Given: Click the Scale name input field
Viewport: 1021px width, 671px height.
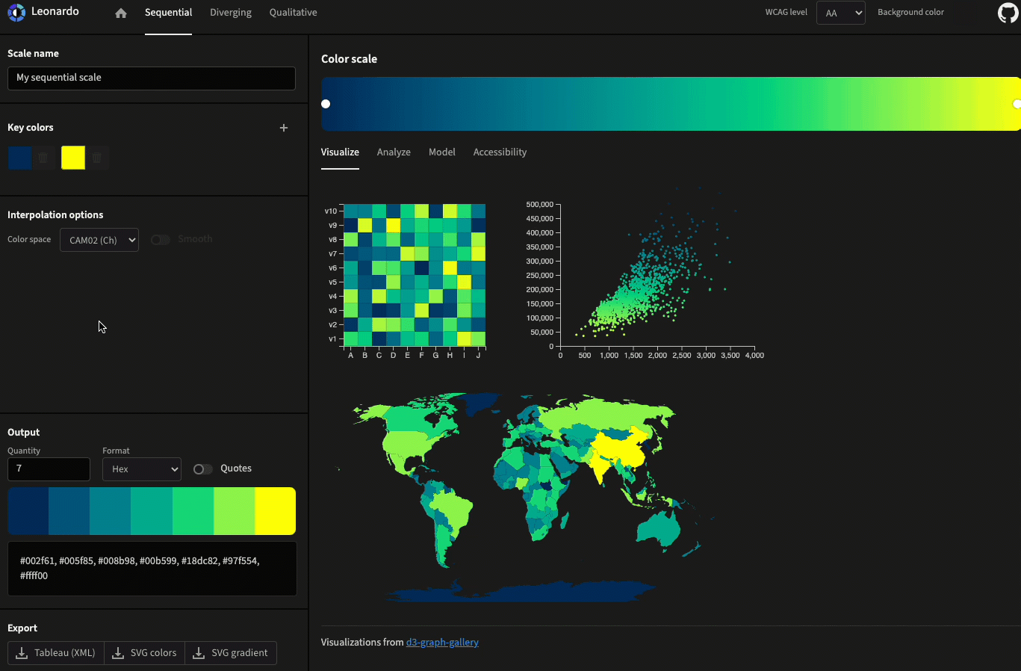Looking at the screenshot, I should [x=152, y=78].
